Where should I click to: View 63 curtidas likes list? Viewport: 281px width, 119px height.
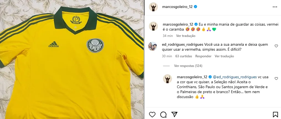click(x=184, y=56)
